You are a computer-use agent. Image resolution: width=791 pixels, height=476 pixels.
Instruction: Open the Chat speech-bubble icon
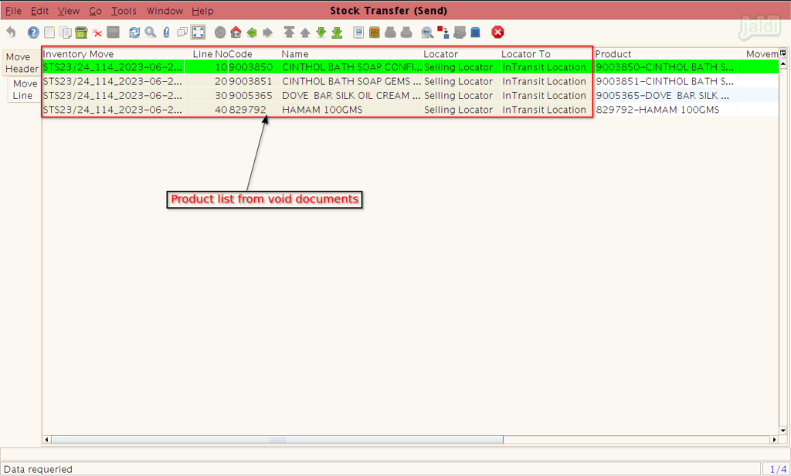tap(182, 32)
